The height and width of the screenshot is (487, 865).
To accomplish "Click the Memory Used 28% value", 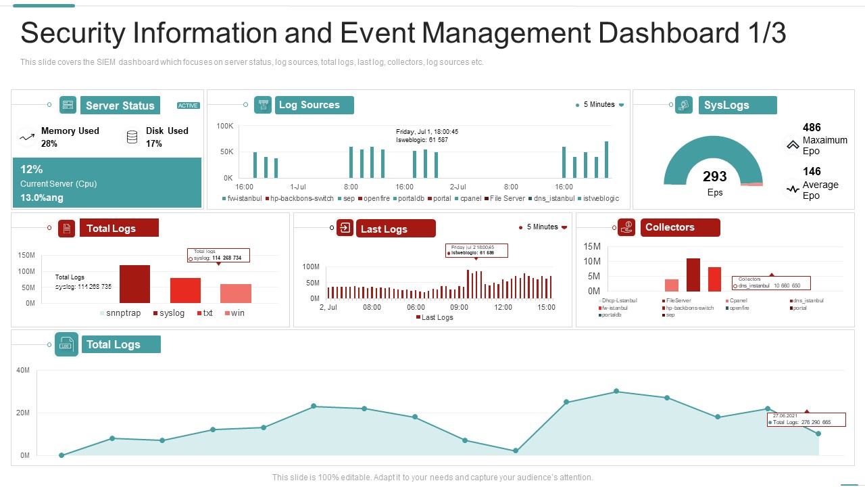I will point(49,143).
